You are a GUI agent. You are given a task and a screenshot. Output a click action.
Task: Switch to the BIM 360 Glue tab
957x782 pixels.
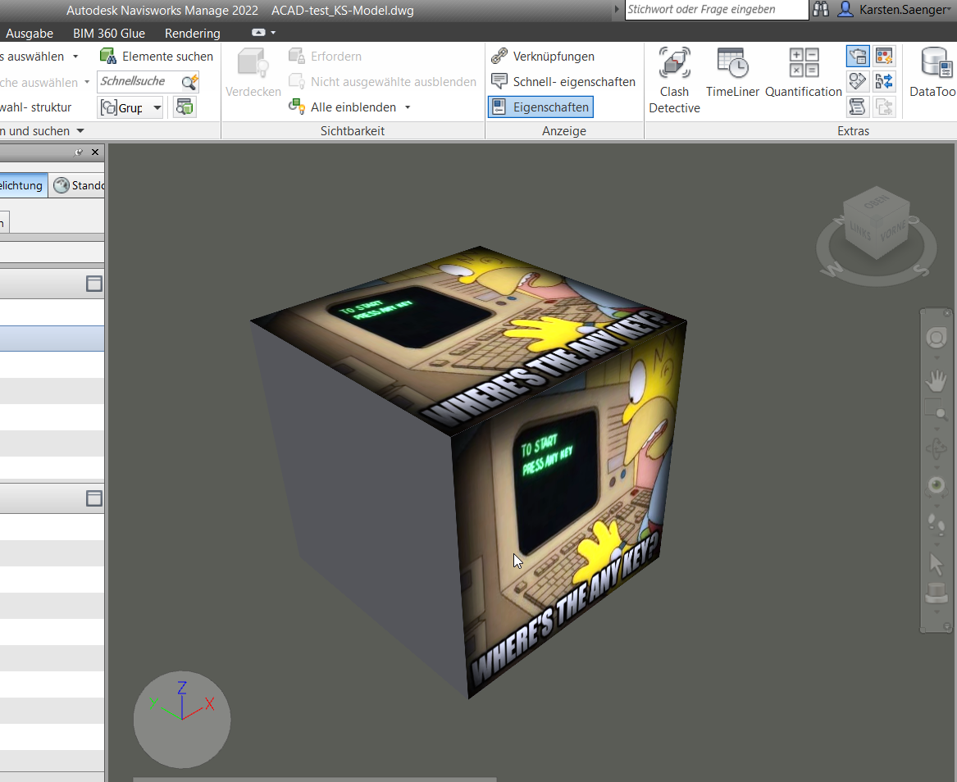[108, 33]
